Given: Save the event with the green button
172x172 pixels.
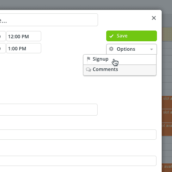Looking at the screenshot, I should 132,36.
